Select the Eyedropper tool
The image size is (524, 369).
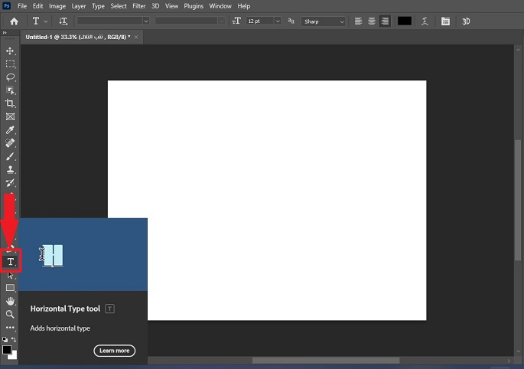(x=10, y=130)
